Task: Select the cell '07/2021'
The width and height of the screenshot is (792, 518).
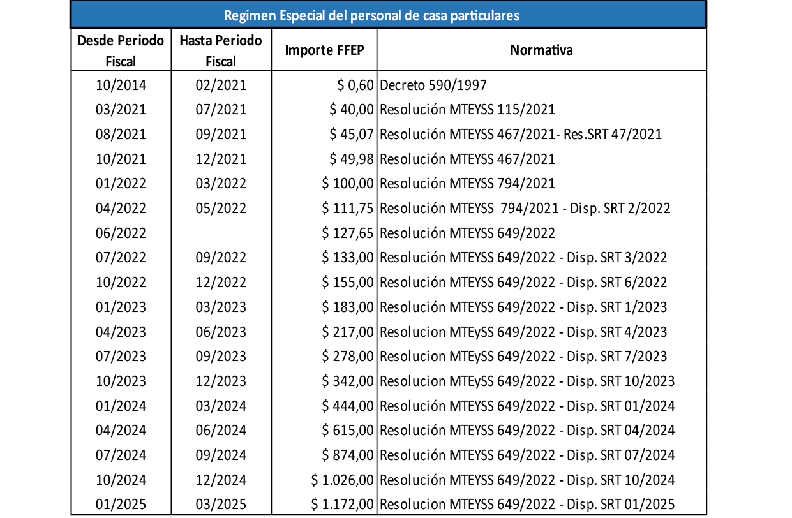Action: [221, 109]
